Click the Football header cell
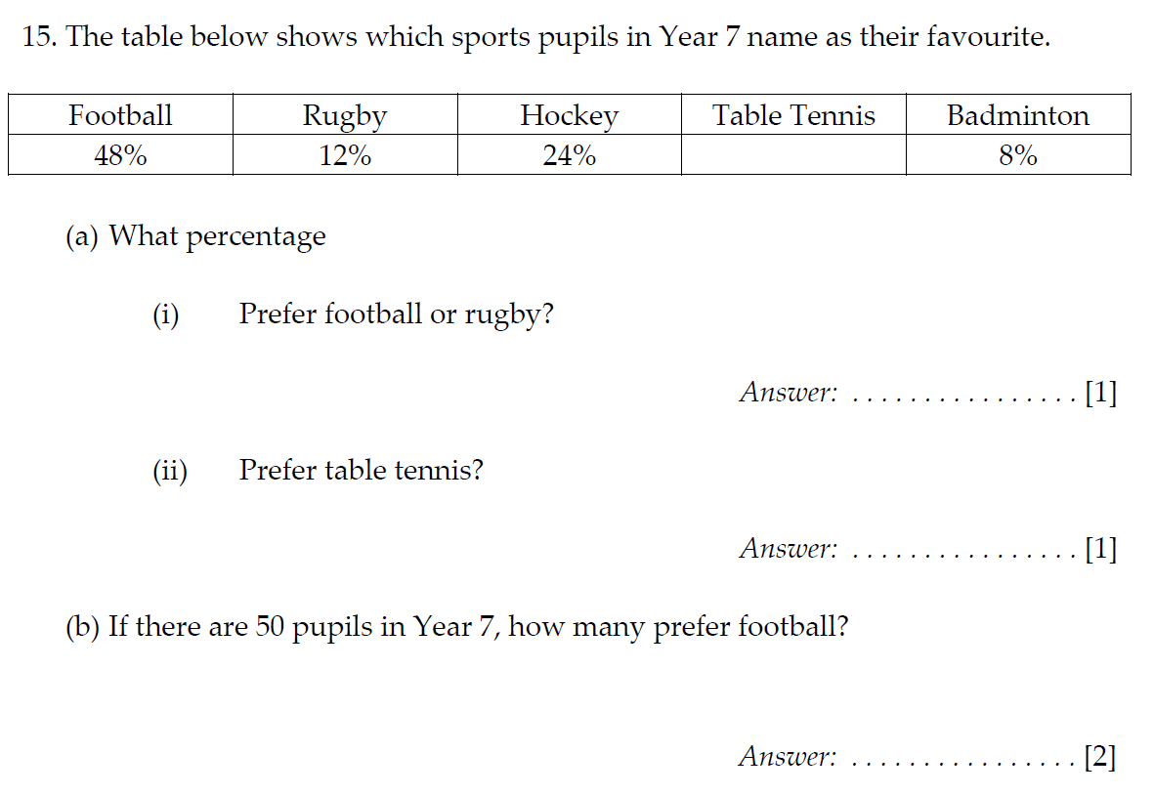 pos(121,114)
